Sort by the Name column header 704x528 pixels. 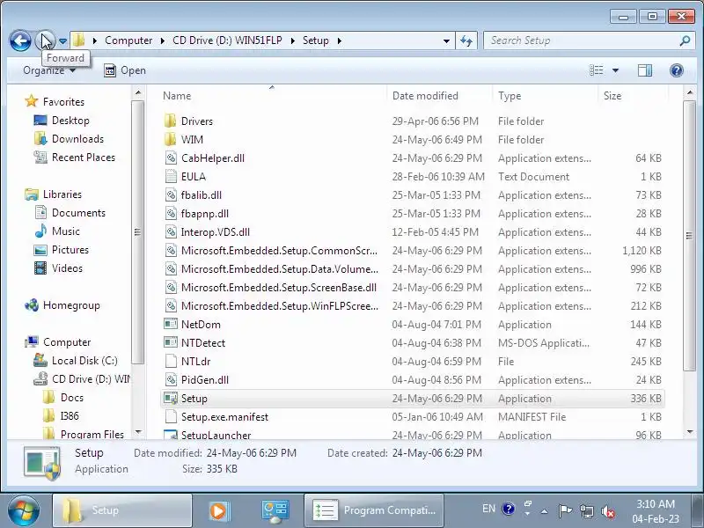pyautogui.click(x=177, y=96)
